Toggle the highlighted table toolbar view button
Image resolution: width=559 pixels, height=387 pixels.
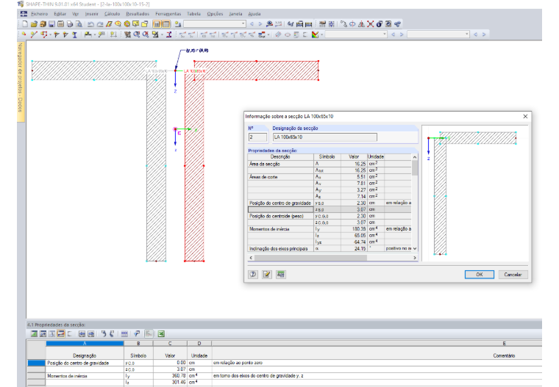click(x=61, y=333)
